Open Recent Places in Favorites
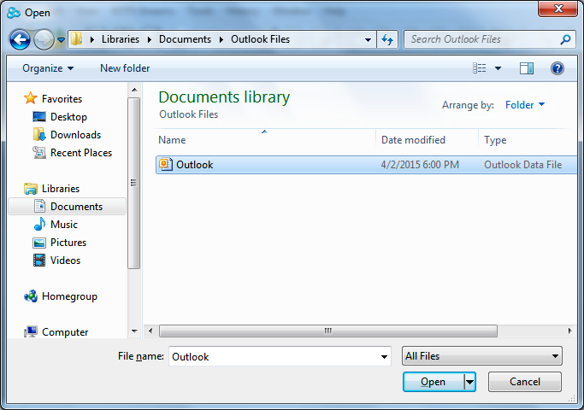The image size is (584, 410). [81, 153]
